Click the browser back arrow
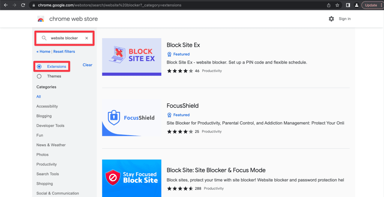Image resolution: width=384 pixels, height=197 pixels. tap(6, 5)
